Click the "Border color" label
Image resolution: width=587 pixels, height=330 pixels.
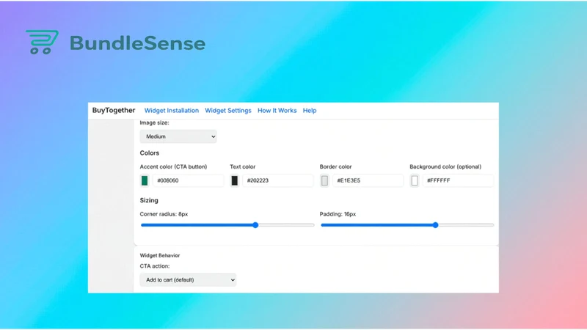click(x=336, y=166)
